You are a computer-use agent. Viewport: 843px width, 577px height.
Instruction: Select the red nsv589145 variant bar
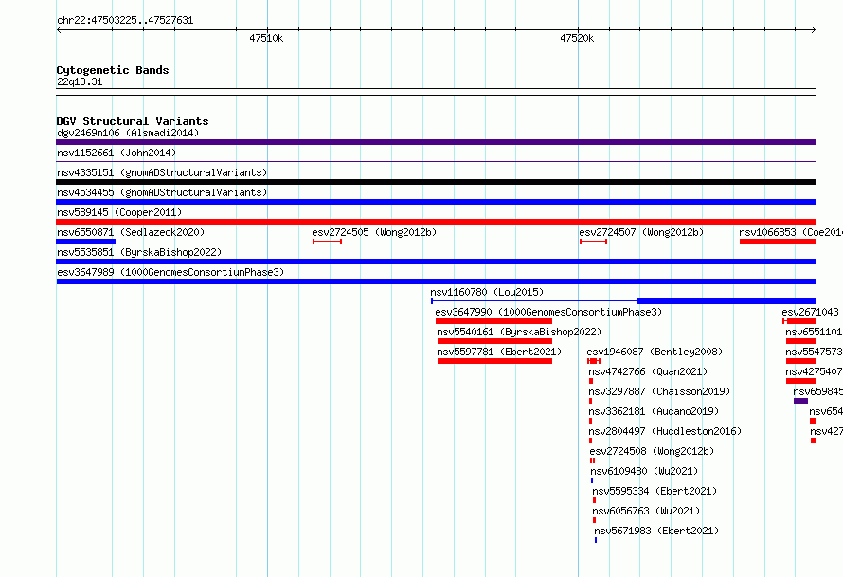(436, 222)
